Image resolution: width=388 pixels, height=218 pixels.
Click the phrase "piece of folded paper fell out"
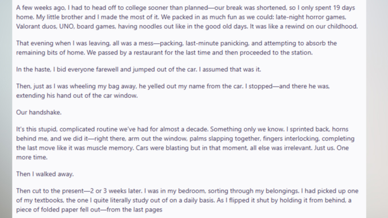point(58,209)
